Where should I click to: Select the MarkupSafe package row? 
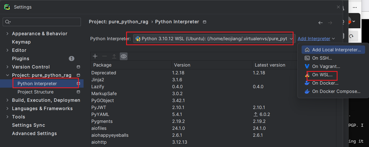coord(213,93)
